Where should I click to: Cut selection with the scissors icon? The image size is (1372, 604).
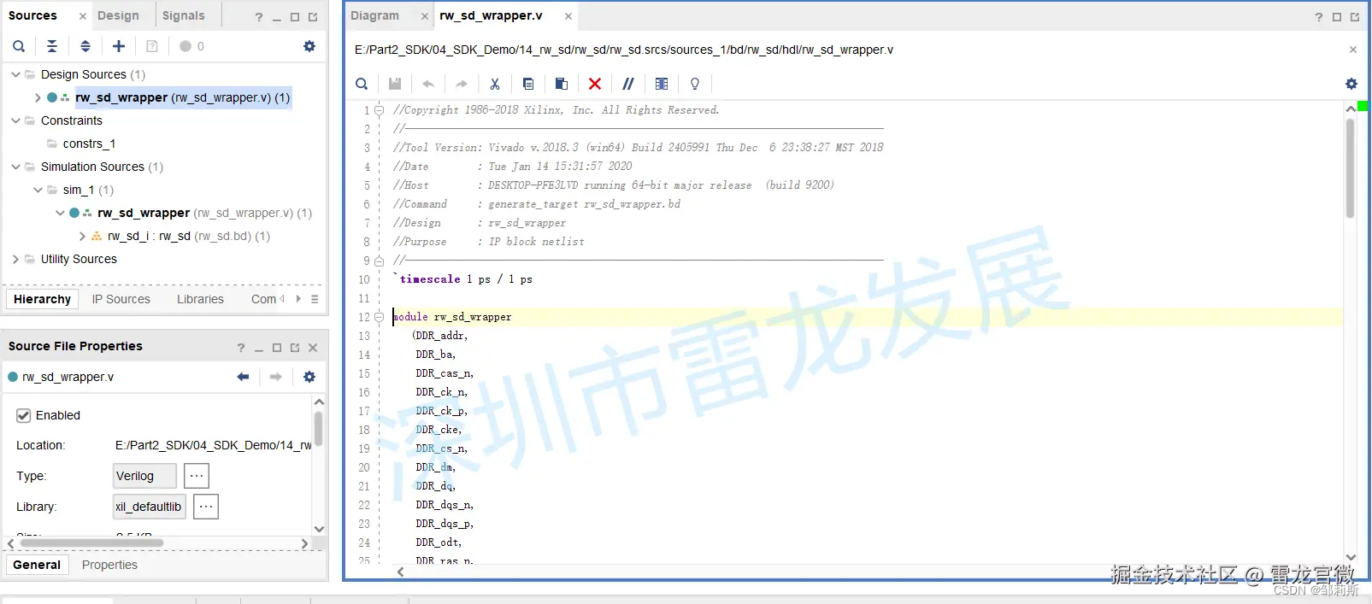[x=495, y=84]
